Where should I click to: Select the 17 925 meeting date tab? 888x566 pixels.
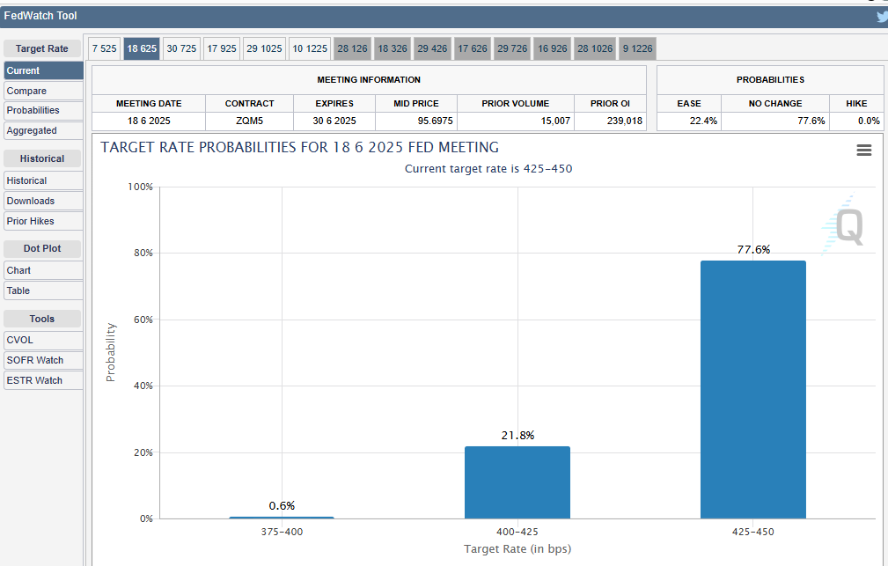pyautogui.click(x=222, y=48)
